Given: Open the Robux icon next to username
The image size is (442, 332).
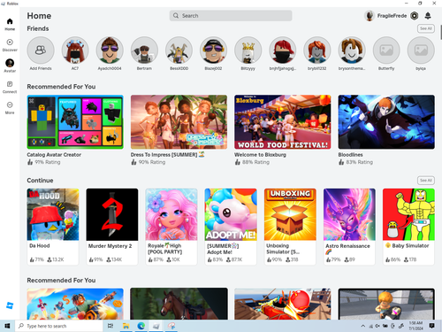Looking at the screenshot, I should coord(415,16).
